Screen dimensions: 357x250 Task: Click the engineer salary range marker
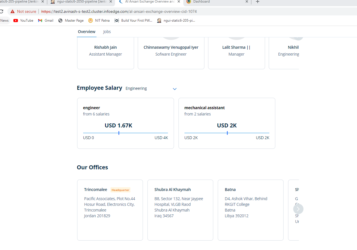pyautogui.click(x=119, y=133)
